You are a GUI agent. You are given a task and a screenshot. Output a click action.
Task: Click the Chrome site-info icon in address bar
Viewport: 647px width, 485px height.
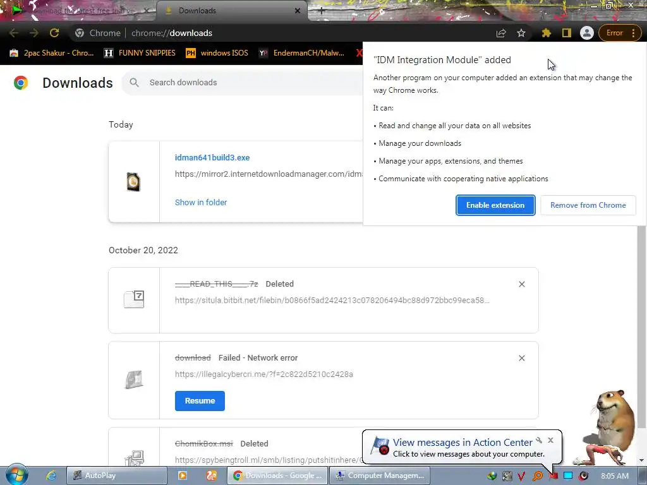click(x=80, y=33)
